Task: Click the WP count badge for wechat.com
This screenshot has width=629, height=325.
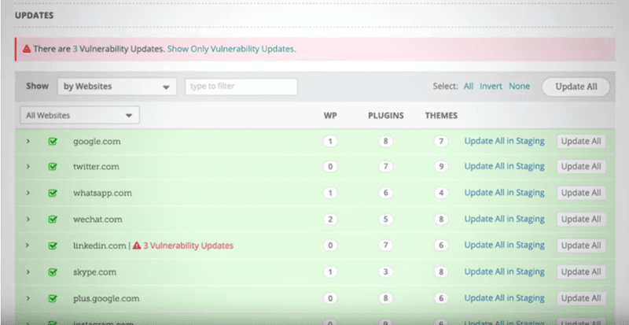Action: (x=330, y=220)
